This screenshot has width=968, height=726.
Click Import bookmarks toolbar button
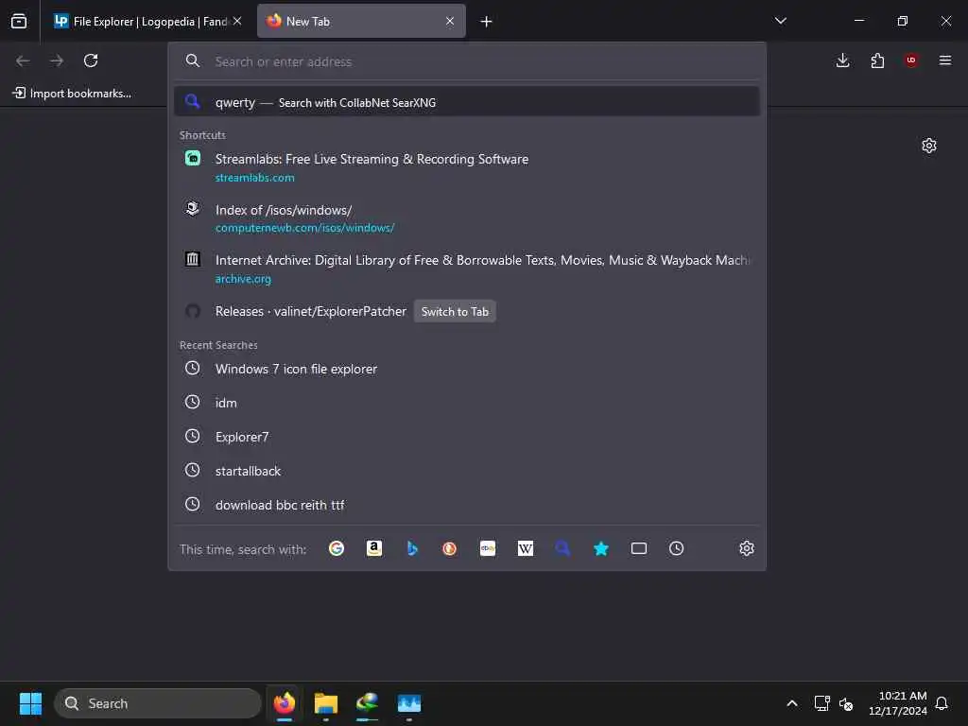point(72,94)
